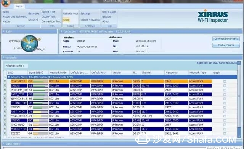Image resolution: width=244 pixels, height=149 pixels.
Task: Click the lock icon beside CMCC-HaNQ row
Action: pyautogui.click(x=5, y=125)
